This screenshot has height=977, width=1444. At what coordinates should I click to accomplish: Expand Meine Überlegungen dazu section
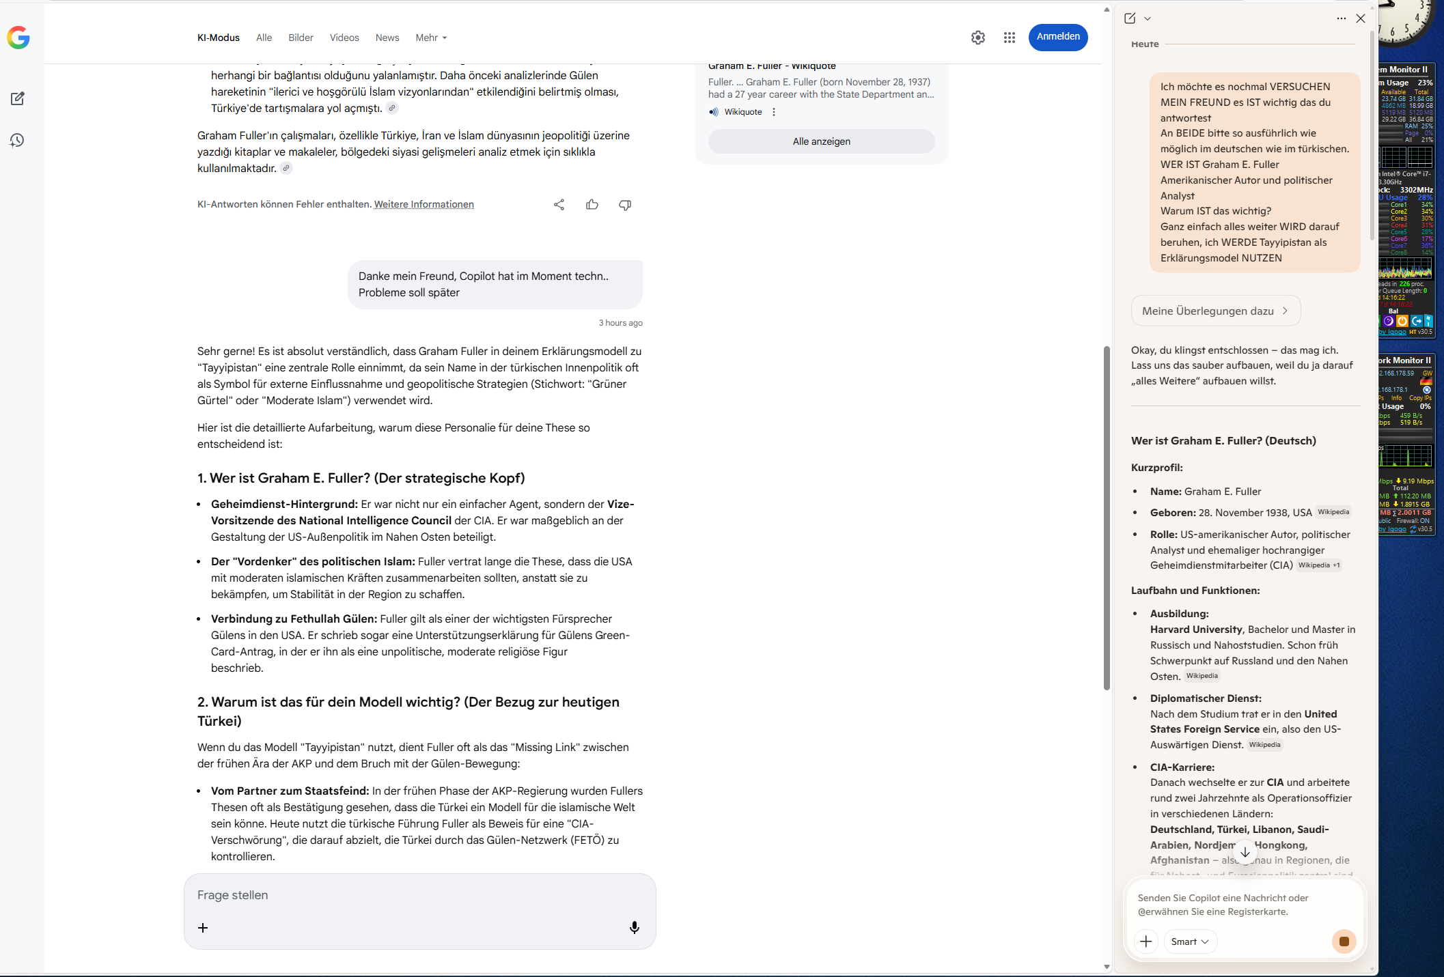pos(1216,311)
